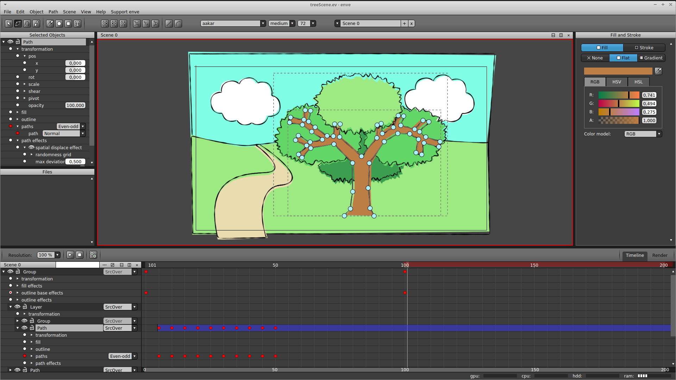Activate the Circle creation tool

pyautogui.click(x=59, y=24)
